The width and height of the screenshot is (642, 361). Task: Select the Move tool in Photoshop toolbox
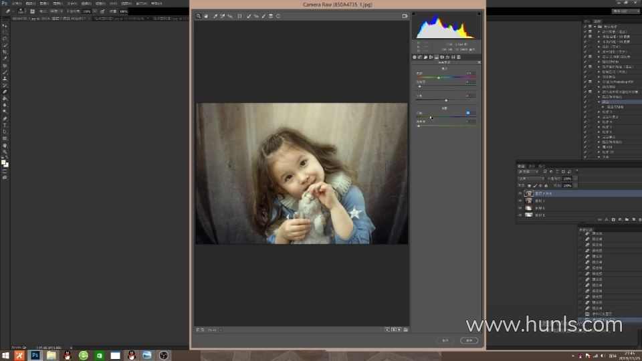click(5, 25)
